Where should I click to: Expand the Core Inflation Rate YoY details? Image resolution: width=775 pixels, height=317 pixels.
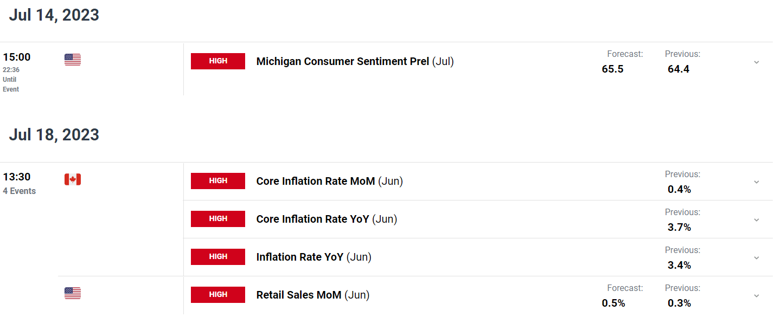click(x=757, y=220)
